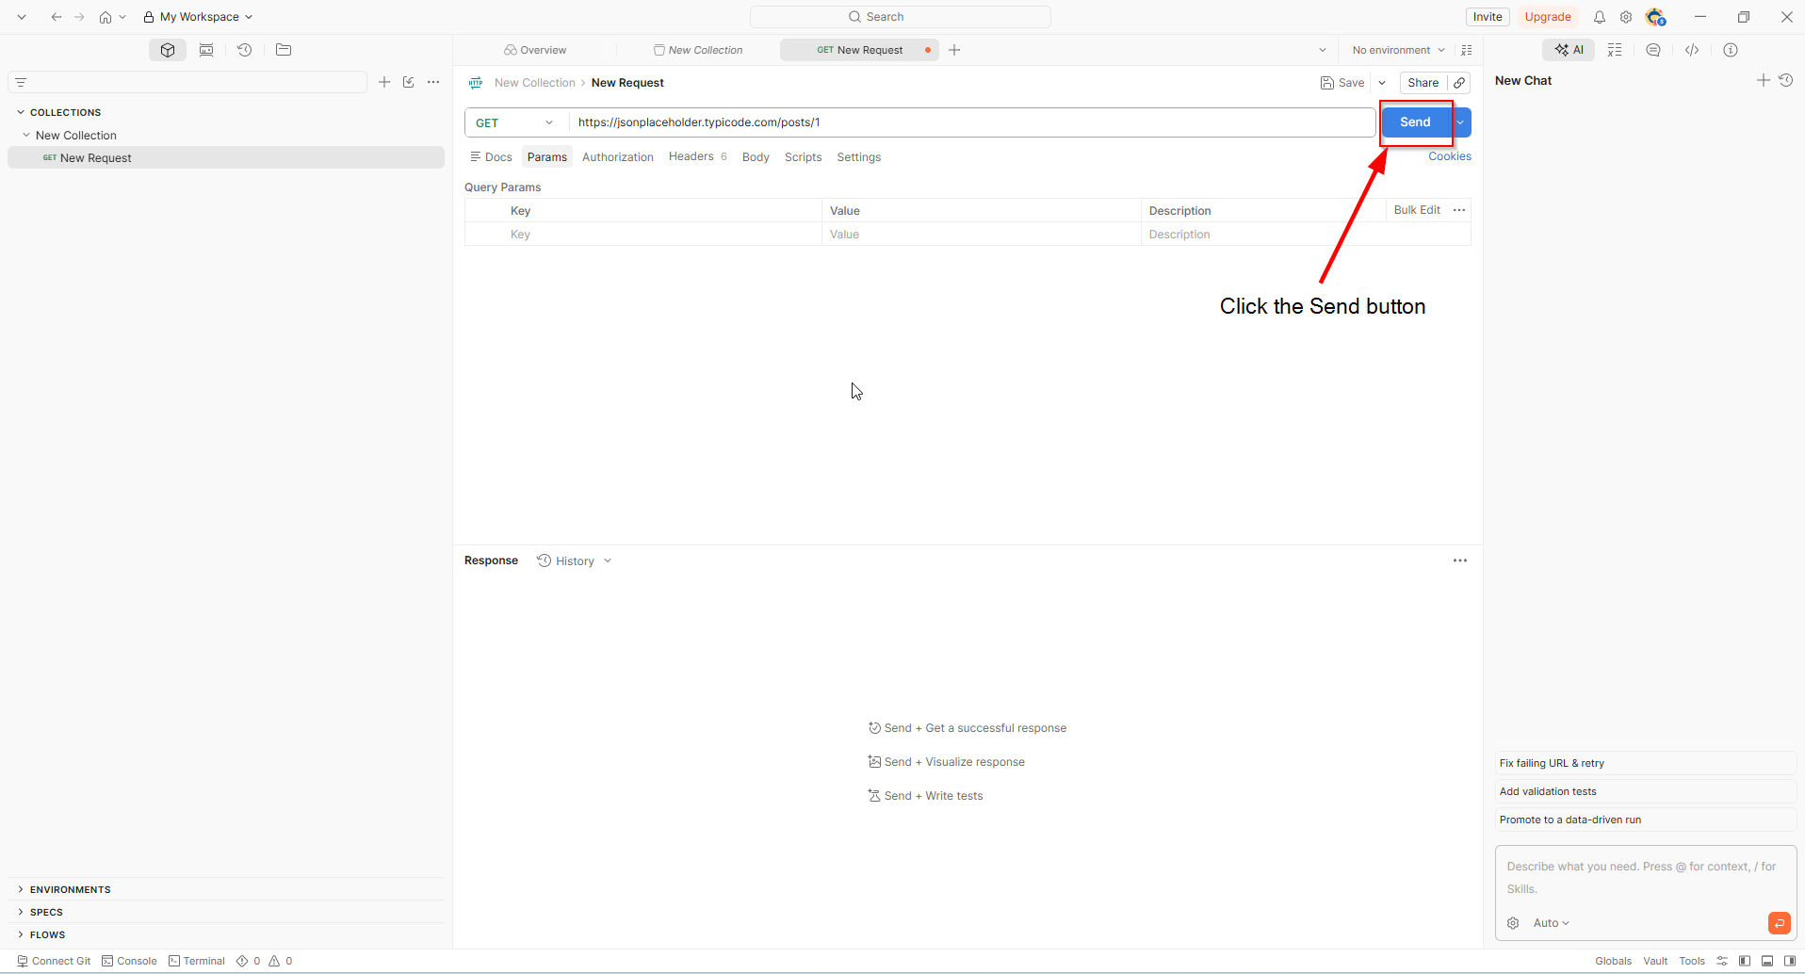
Task: Open the GET method dropdown
Action: pos(515,122)
